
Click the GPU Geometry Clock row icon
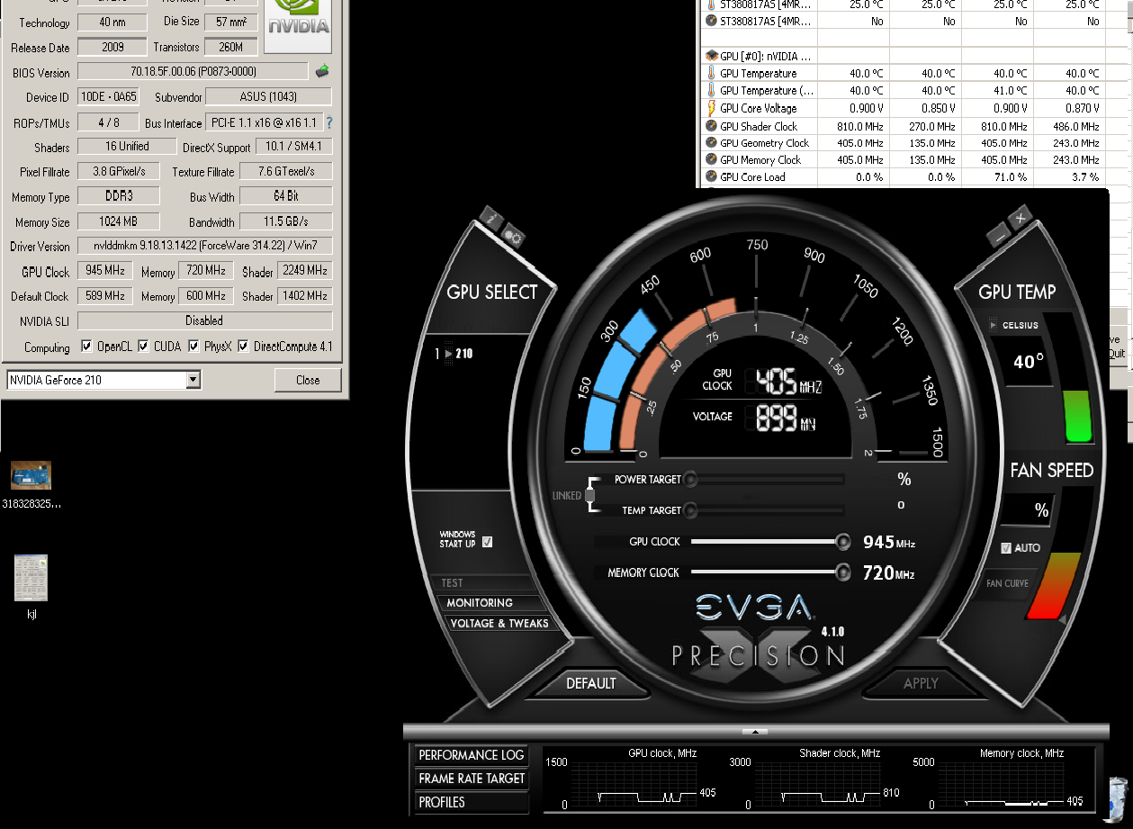pyautogui.click(x=712, y=143)
